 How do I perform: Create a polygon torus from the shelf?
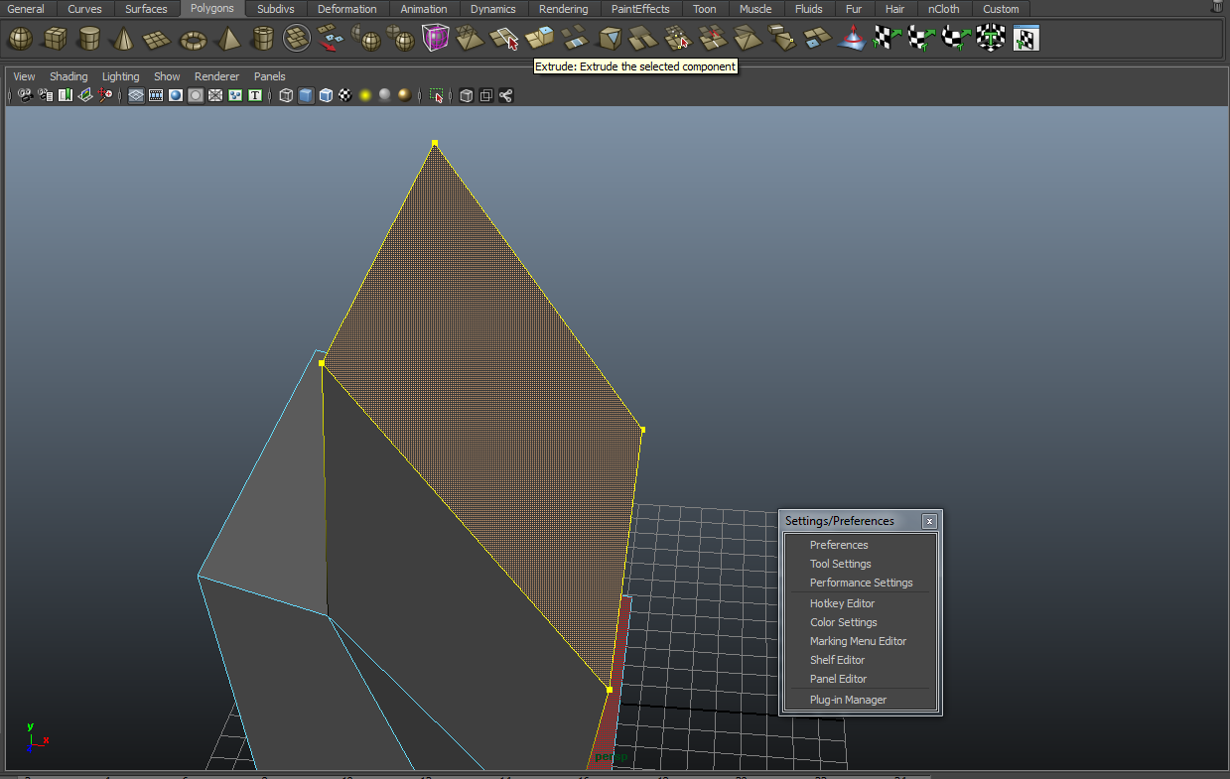click(192, 38)
